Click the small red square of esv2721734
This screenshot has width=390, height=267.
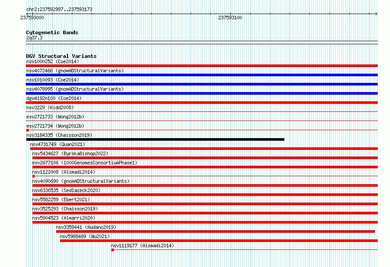coord(28,130)
